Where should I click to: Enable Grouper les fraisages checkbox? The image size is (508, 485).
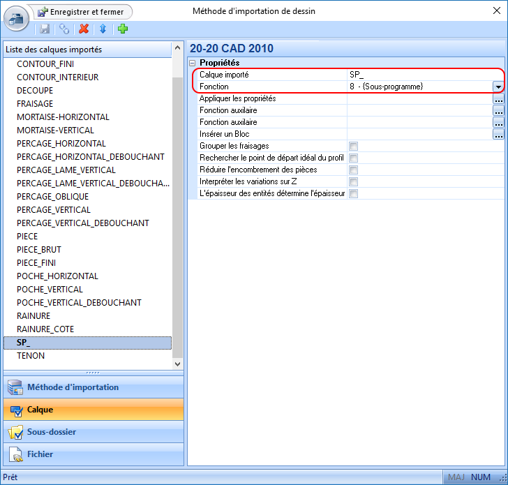point(354,146)
